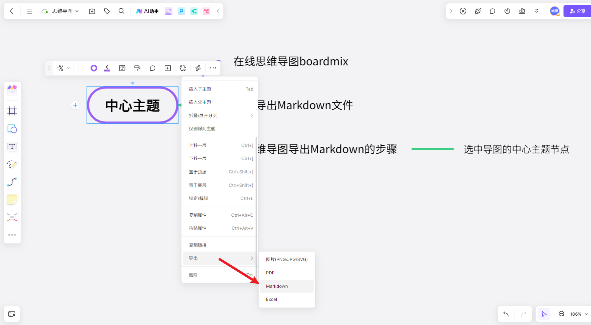Viewport: 591px width, 325px height.
Task: Select the Frame tool in left sidebar
Action: pos(12,111)
